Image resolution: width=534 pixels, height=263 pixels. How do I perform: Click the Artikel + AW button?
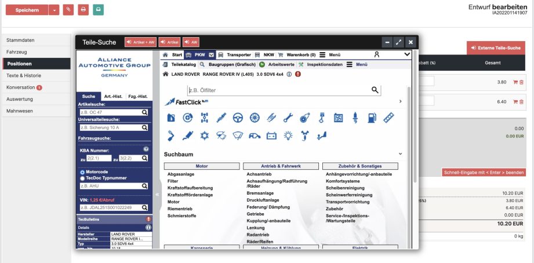(141, 42)
